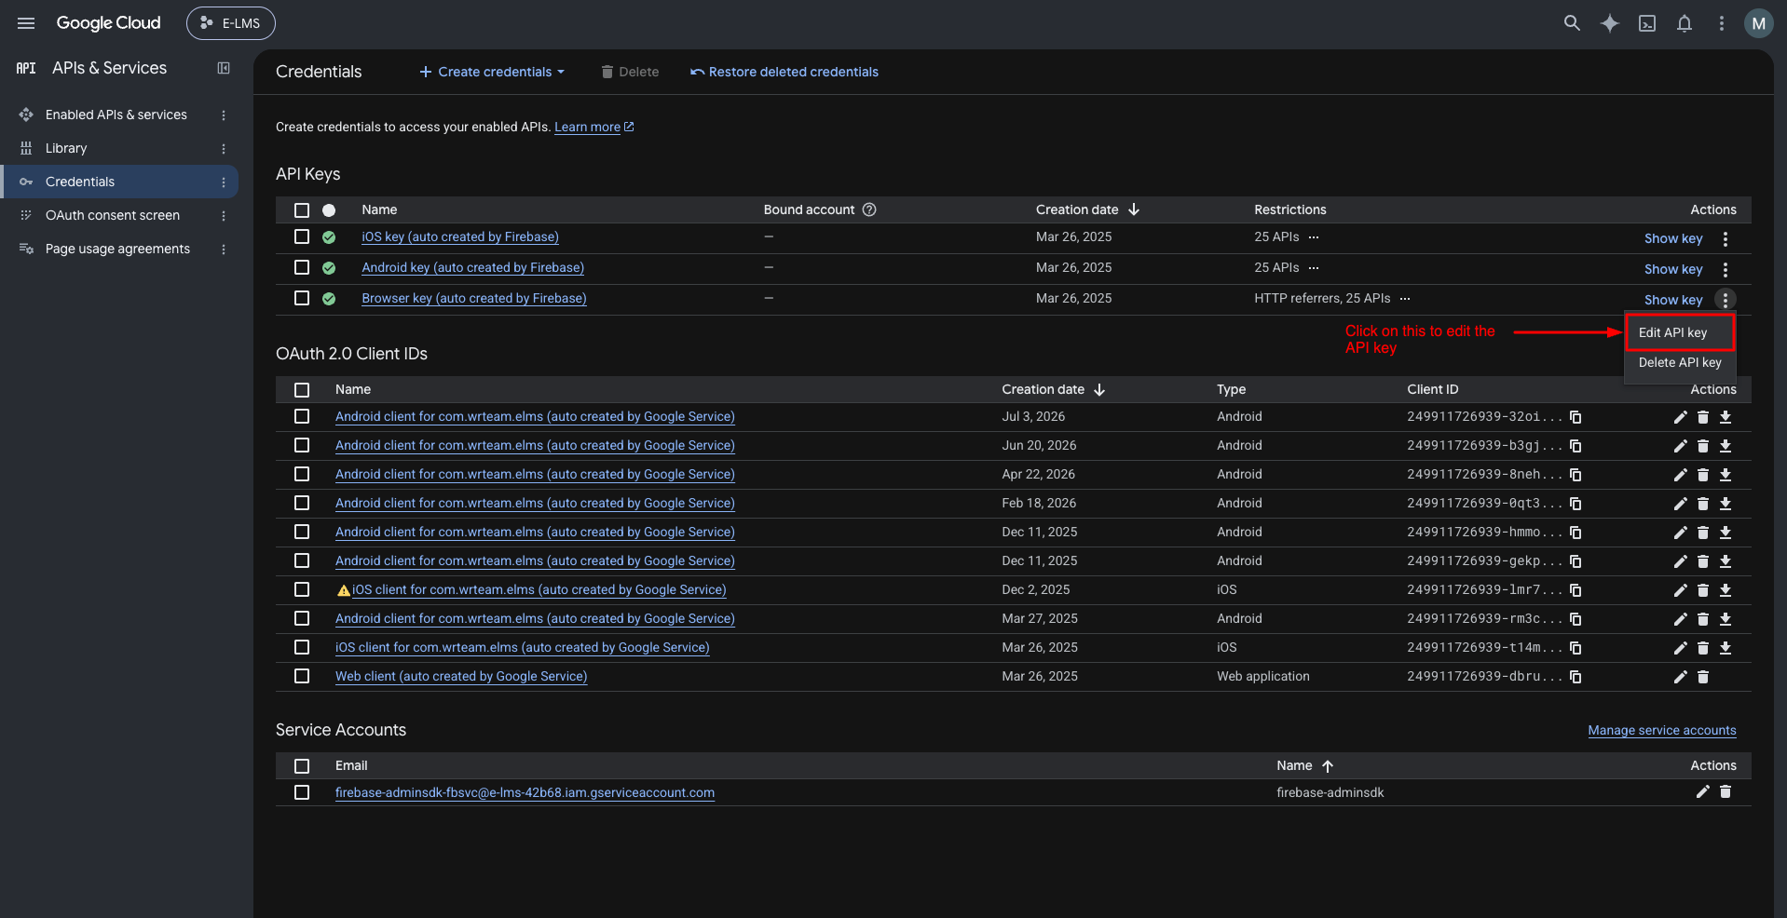This screenshot has width=1787, height=918.
Task: Activate Cloud Shell terminal icon
Action: 1647,23
